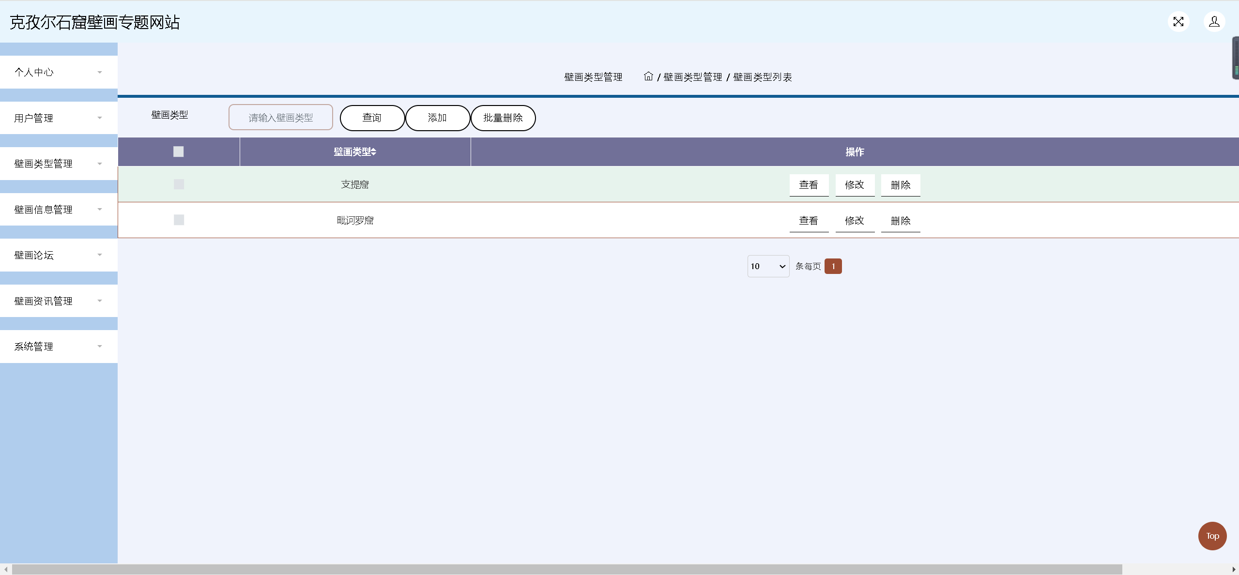The height and width of the screenshot is (575, 1239).
Task: Open the user profile icon
Action: coord(1214,22)
